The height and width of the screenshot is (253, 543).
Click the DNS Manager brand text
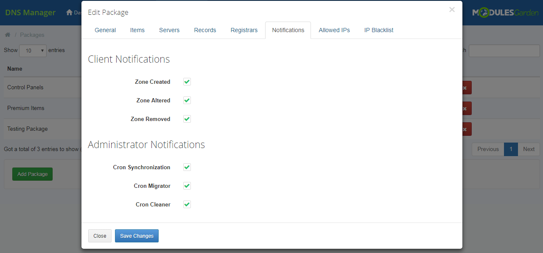30,12
